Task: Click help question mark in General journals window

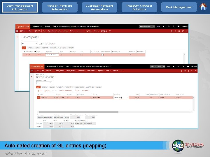Action: point(174,26)
